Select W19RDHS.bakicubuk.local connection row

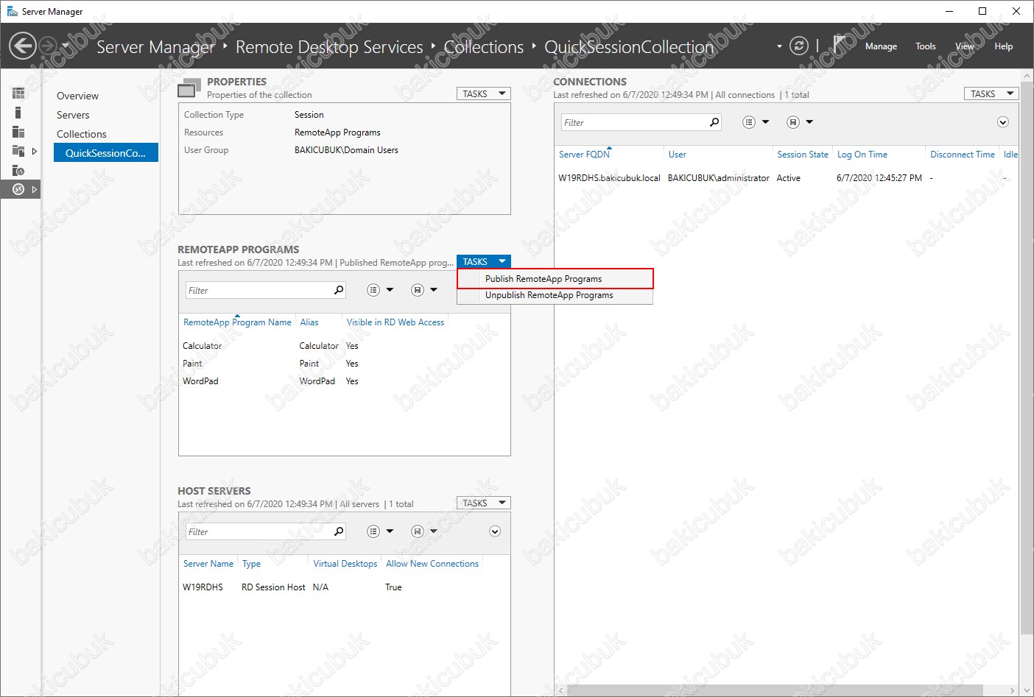(787, 178)
